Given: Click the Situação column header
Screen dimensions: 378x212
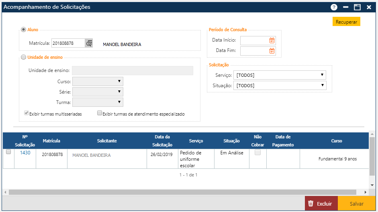Looking at the screenshot, I should [x=231, y=141].
